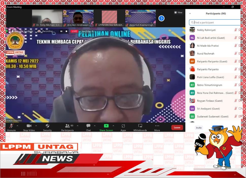Screen dimensions: 246x178
Task: Open audio options arrow beside Unmute
Action: click(18, 126)
